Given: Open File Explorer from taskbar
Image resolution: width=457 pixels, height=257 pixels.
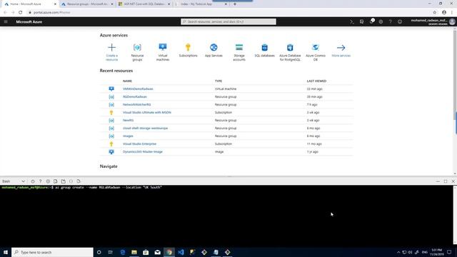Looking at the screenshot, I should click(x=134, y=252).
